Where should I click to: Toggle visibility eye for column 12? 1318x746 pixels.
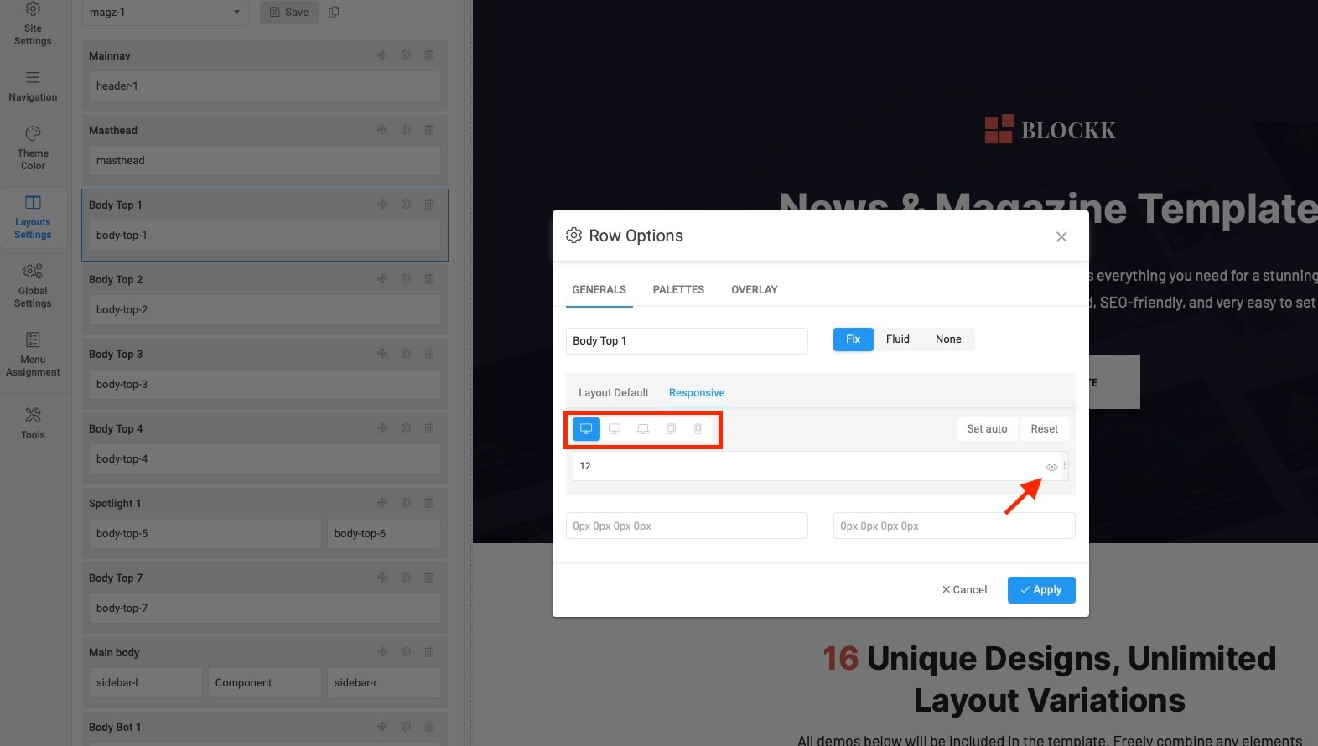[1051, 467]
